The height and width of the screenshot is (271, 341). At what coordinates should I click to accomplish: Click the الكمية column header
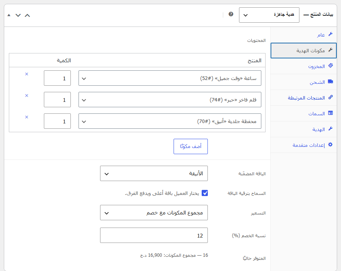pyautogui.click(x=64, y=60)
